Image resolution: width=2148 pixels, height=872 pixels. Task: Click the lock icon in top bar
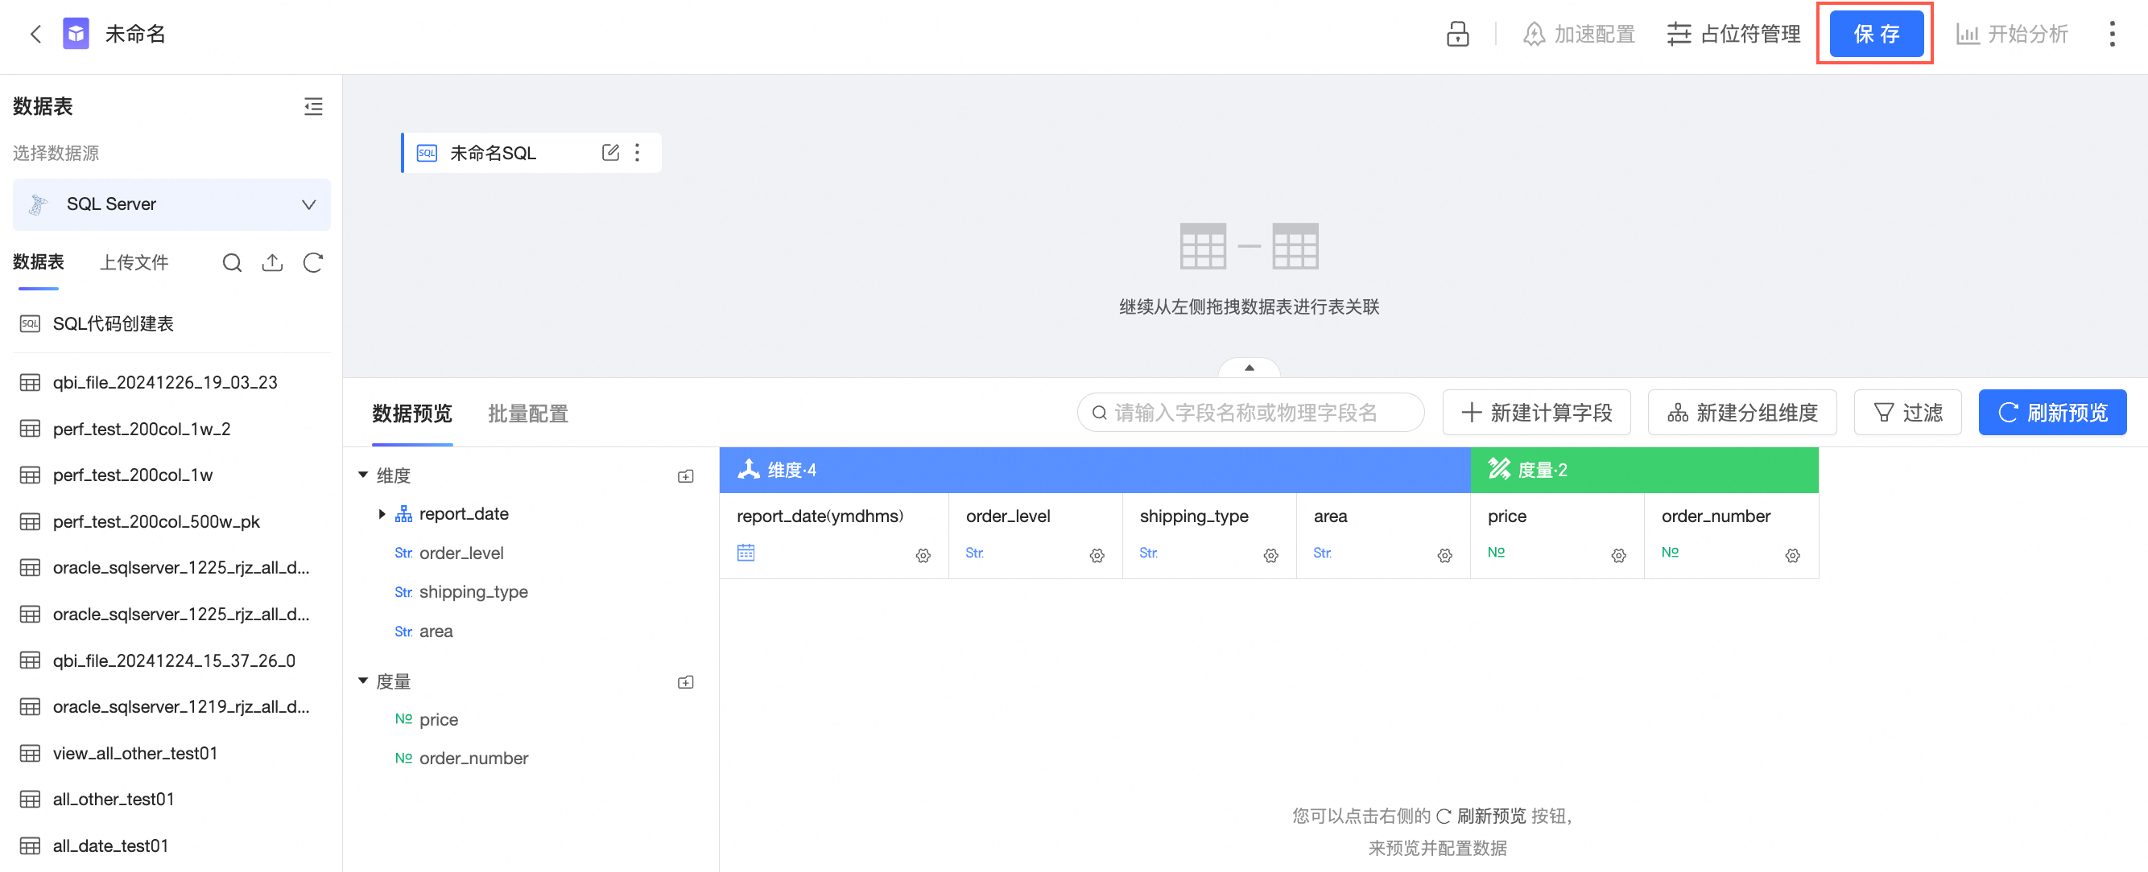pyautogui.click(x=1457, y=34)
